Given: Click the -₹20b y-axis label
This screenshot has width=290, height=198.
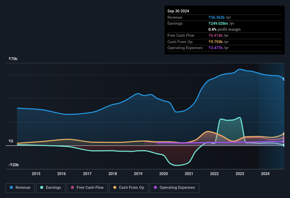Looking at the screenshot, I should tap(13, 165).
